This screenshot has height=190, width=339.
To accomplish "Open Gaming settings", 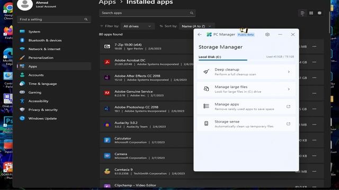I will (54, 92).
